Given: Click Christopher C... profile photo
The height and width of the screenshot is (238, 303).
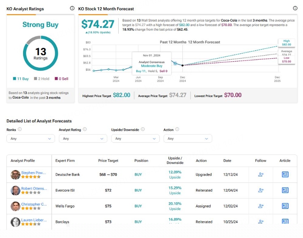Looking at the screenshot, I should pos(15,206).
